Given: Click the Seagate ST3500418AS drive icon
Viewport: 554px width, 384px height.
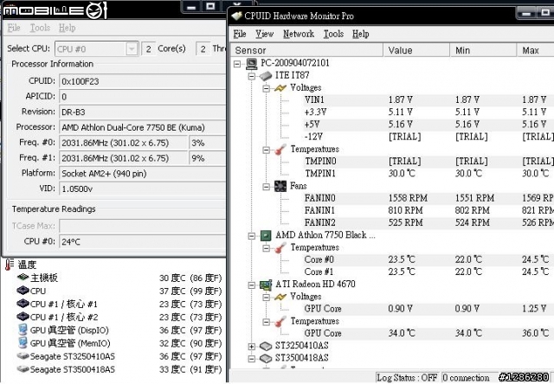Looking at the screenshot, I should pyautogui.click(x=23, y=368).
